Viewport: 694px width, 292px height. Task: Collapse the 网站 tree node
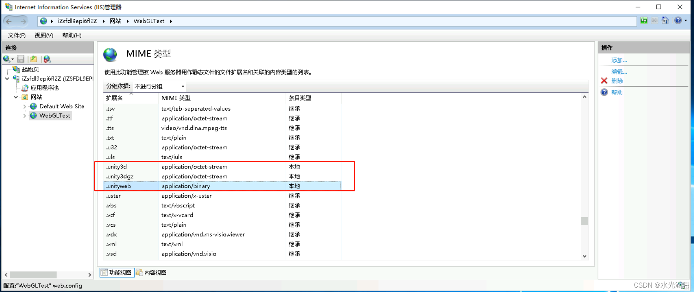(16, 97)
